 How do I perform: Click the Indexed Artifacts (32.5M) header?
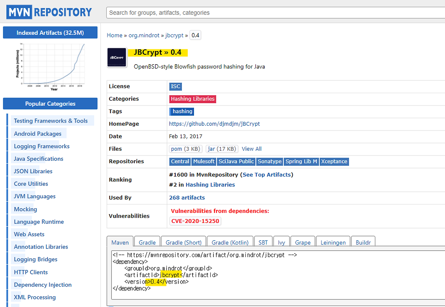click(50, 33)
